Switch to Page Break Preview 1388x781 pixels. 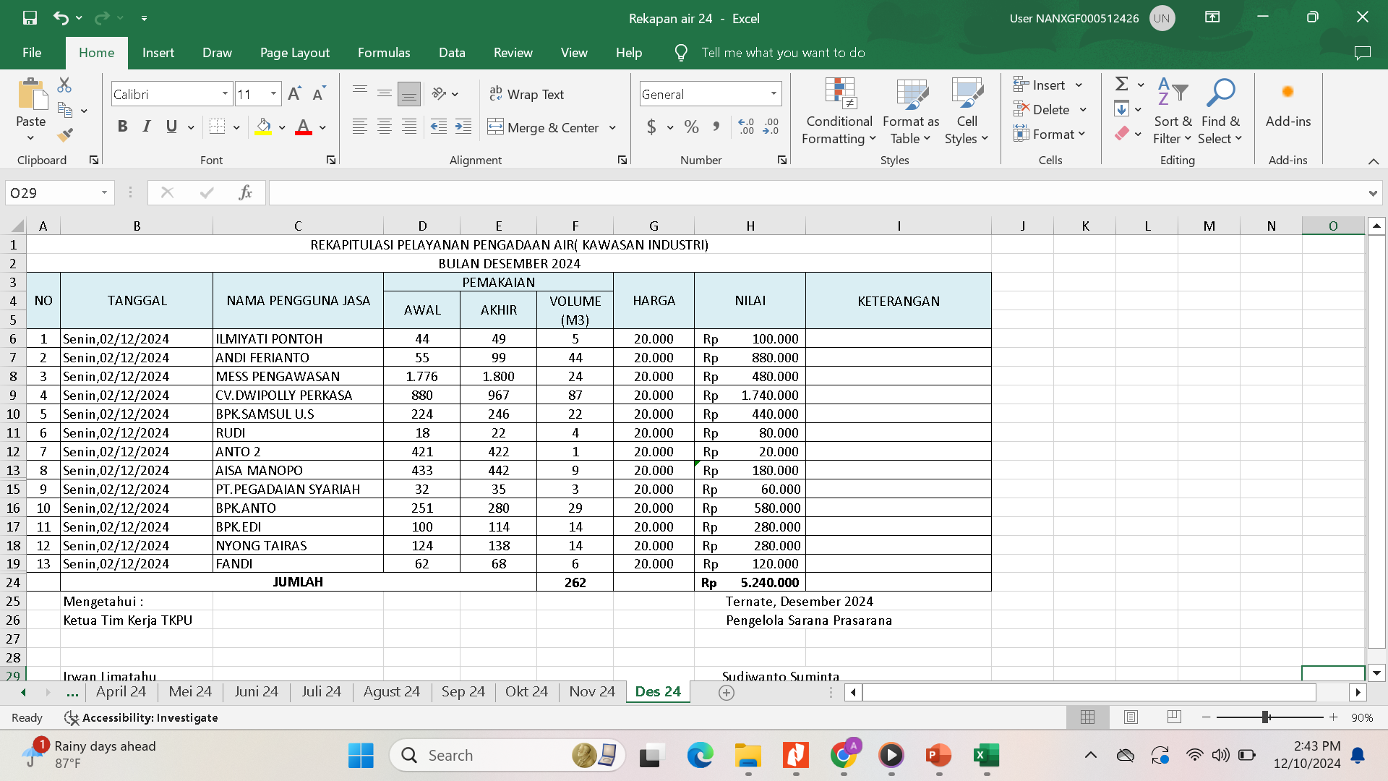[1174, 717]
